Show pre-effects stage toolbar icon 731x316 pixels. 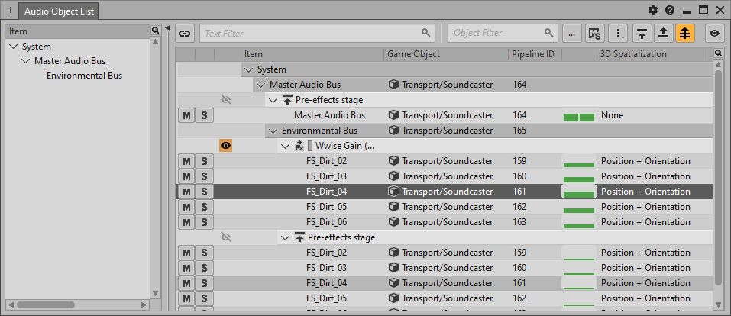pos(642,33)
